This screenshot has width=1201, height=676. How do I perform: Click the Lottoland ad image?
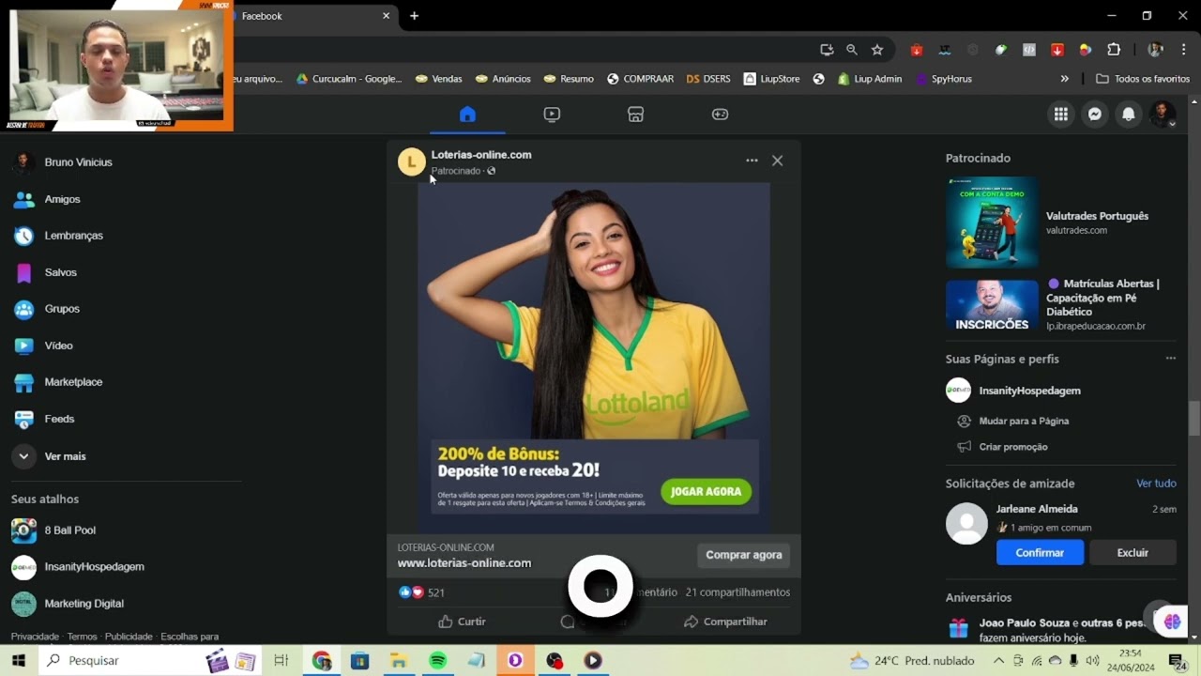[x=594, y=357]
